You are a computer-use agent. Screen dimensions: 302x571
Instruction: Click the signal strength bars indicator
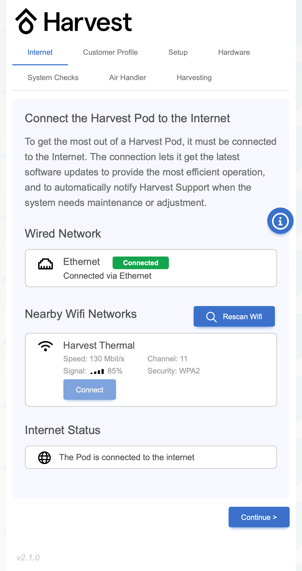tap(97, 371)
